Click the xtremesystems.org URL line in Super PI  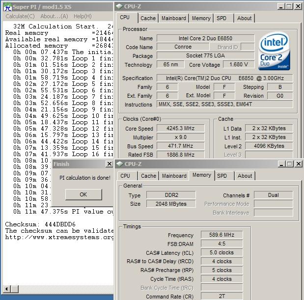pyautogui.click(x=59, y=237)
